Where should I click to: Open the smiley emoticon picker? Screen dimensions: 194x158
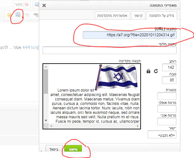9,15
